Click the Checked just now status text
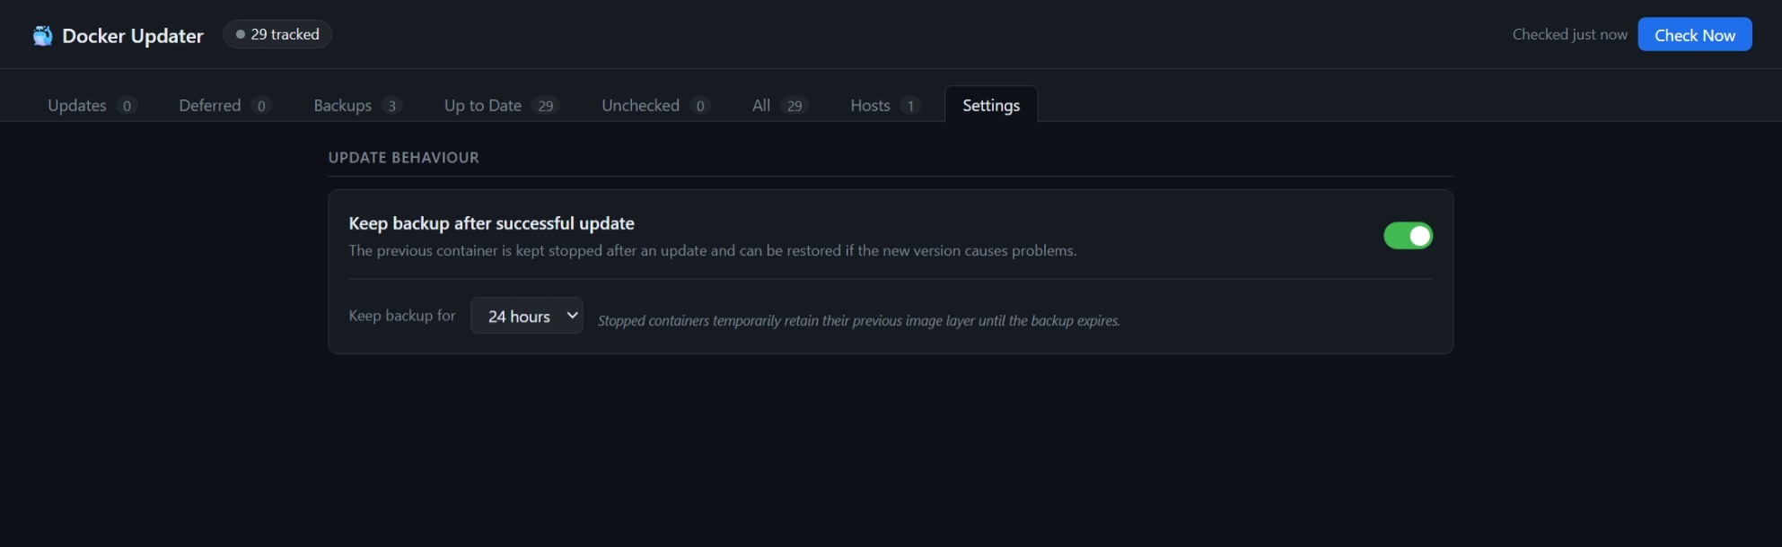The width and height of the screenshot is (1782, 547). click(x=1569, y=34)
